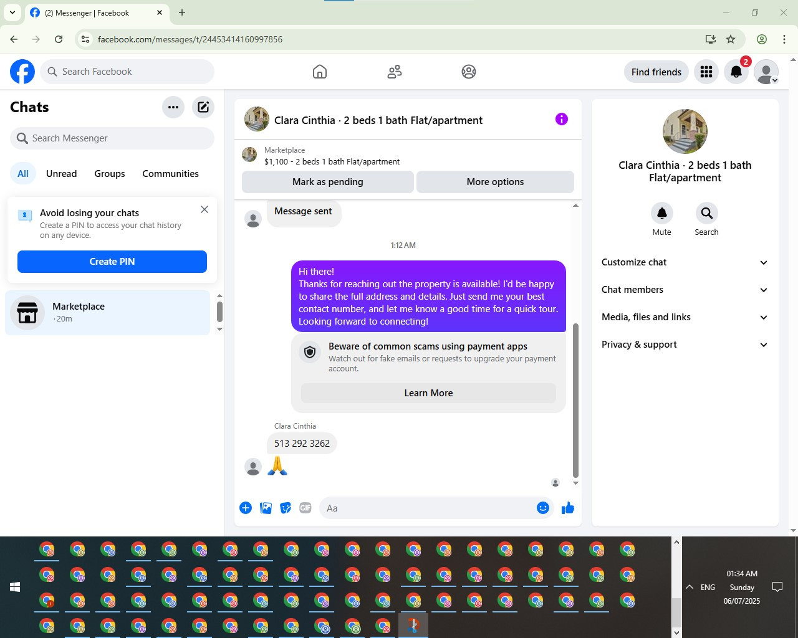Start a new message with compose icon
Screen dimensions: 798x638
click(203, 107)
